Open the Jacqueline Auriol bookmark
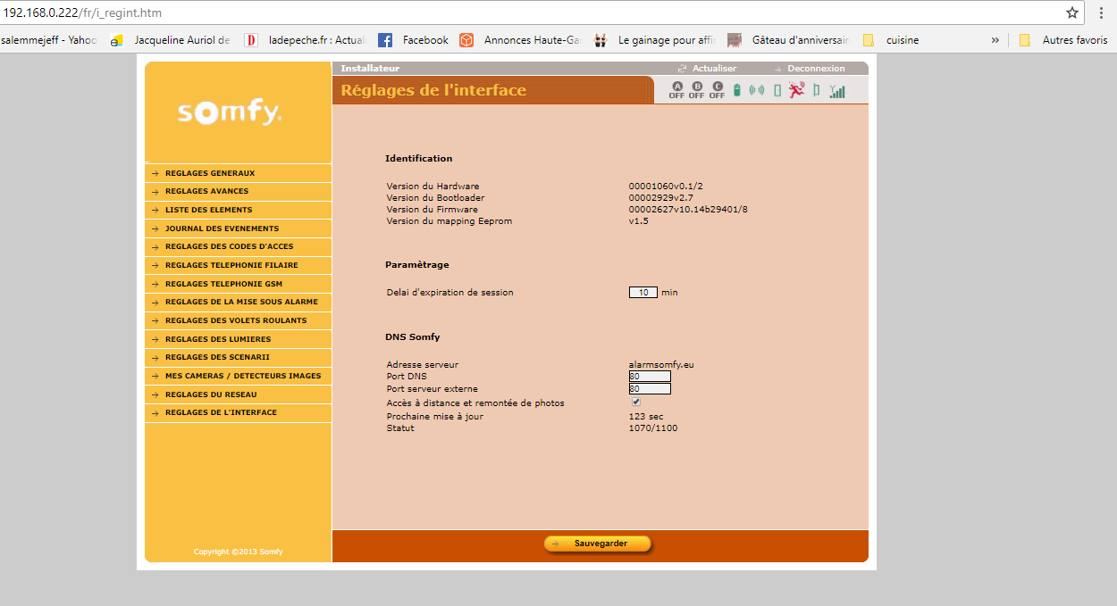1117x606 pixels. [x=170, y=40]
